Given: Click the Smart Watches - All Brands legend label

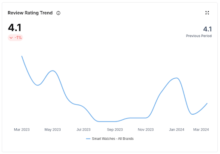Looking at the screenshot, I should 113,139.
